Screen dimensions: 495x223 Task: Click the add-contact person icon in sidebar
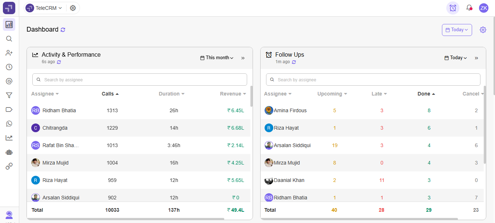click(9, 53)
